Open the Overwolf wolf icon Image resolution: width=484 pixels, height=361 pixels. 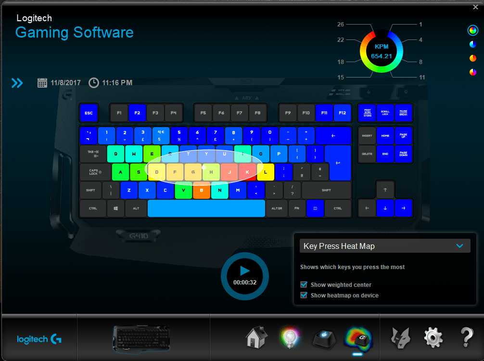[x=401, y=337]
